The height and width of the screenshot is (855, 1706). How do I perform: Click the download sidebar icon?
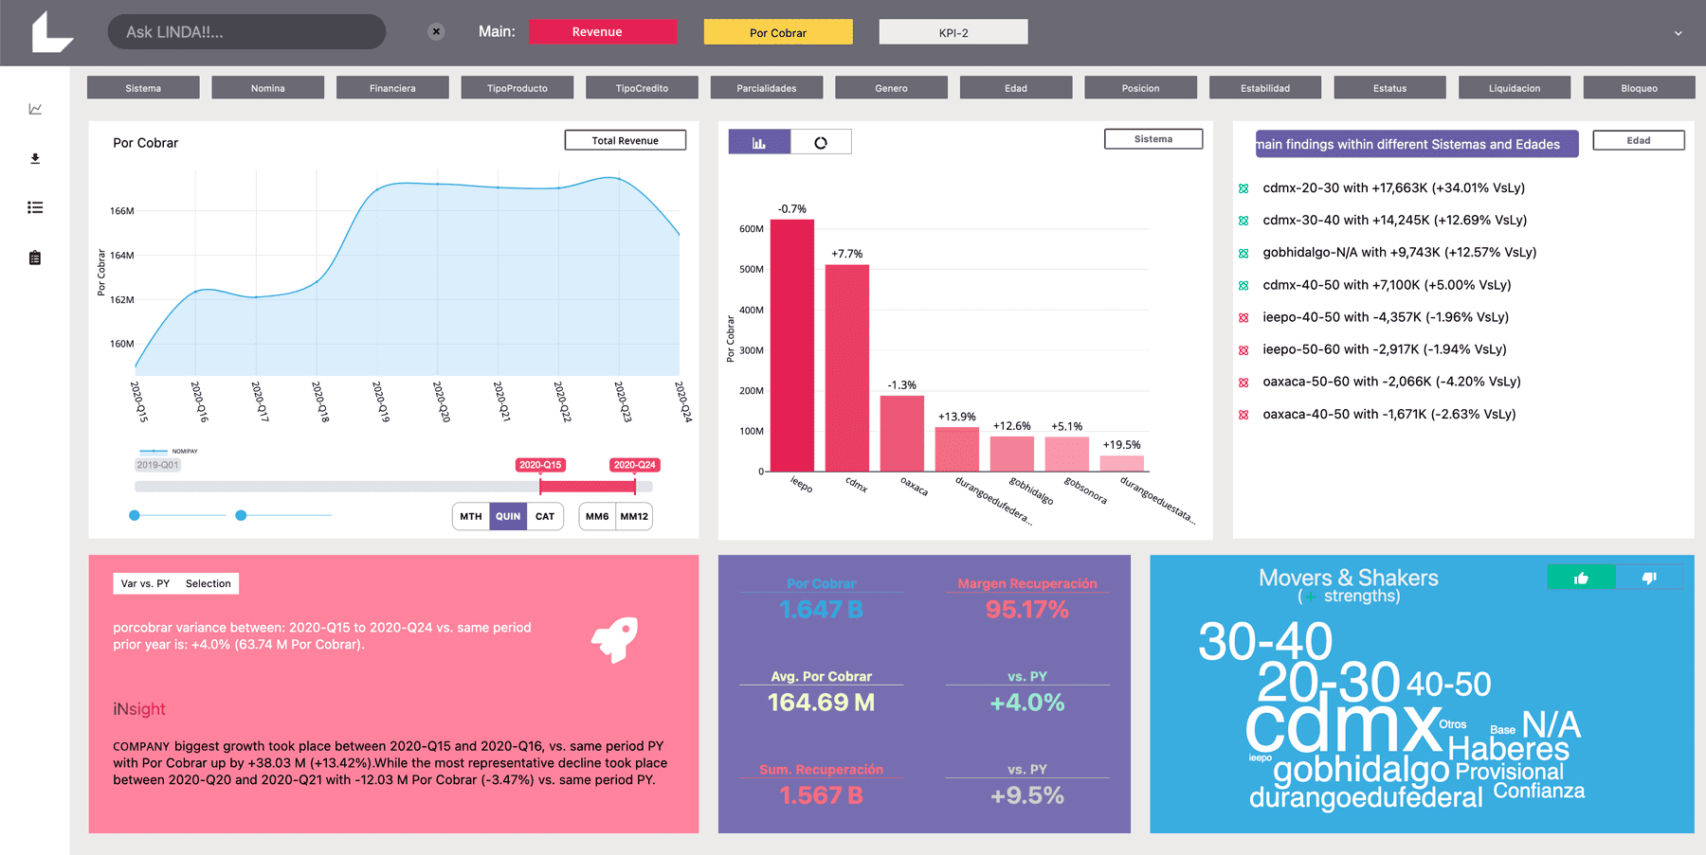35,158
